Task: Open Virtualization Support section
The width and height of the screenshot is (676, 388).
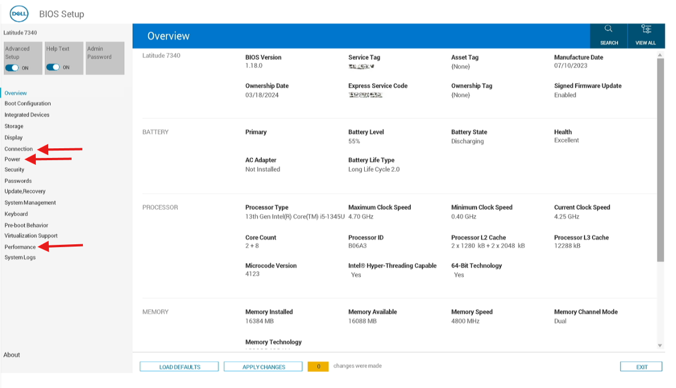Action: pos(31,236)
